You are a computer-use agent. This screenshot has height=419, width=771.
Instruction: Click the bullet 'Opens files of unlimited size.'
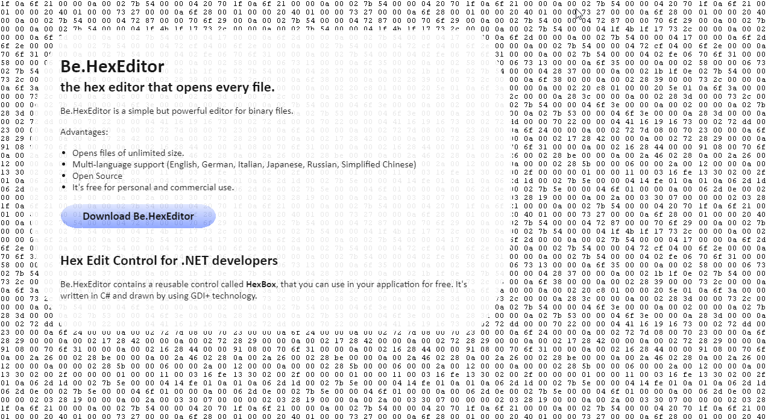(128, 153)
